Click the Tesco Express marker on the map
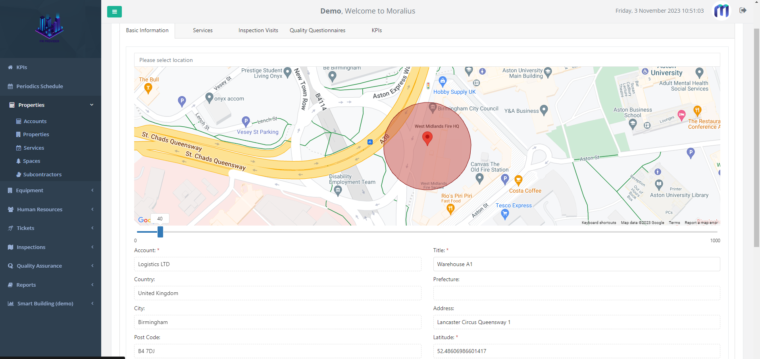 pyautogui.click(x=505, y=214)
